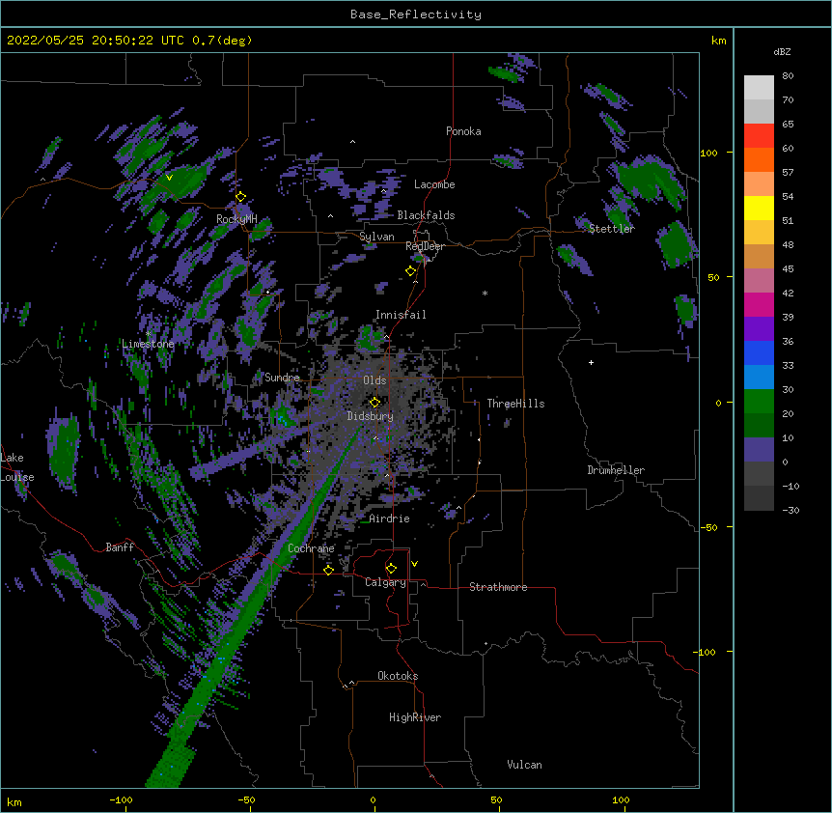The image size is (832, 813).
Task: Click the yellow diamond marker near RockyMH
Action: pyautogui.click(x=241, y=196)
